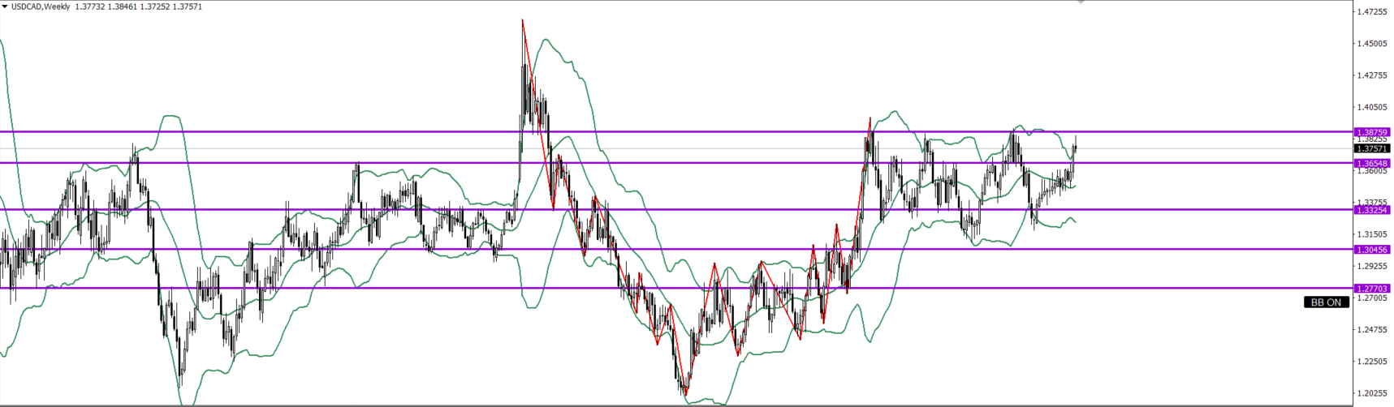Click the 1.40505 value on price scale

[1371, 107]
